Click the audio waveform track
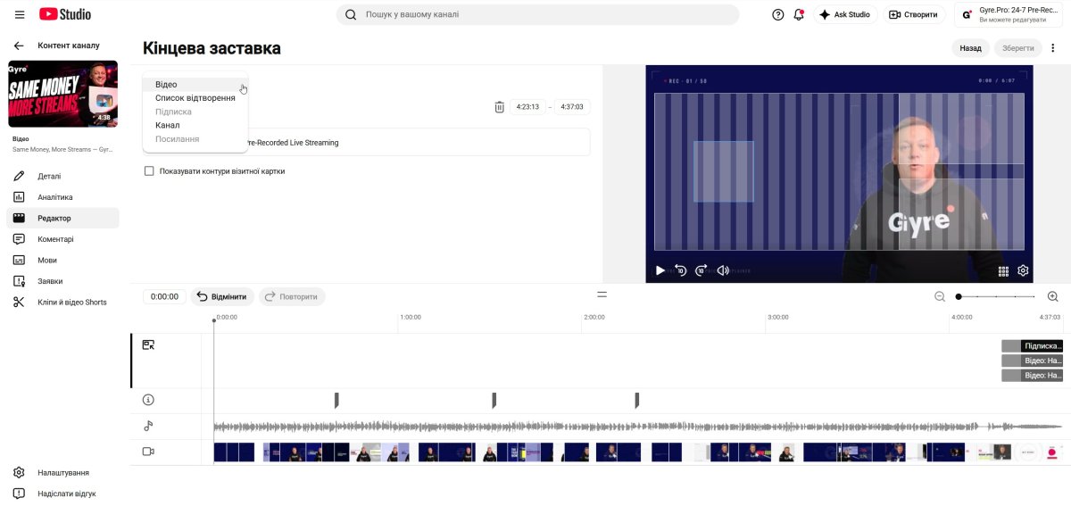Screen dimensions: 1071x506 pyautogui.click(x=637, y=426)
